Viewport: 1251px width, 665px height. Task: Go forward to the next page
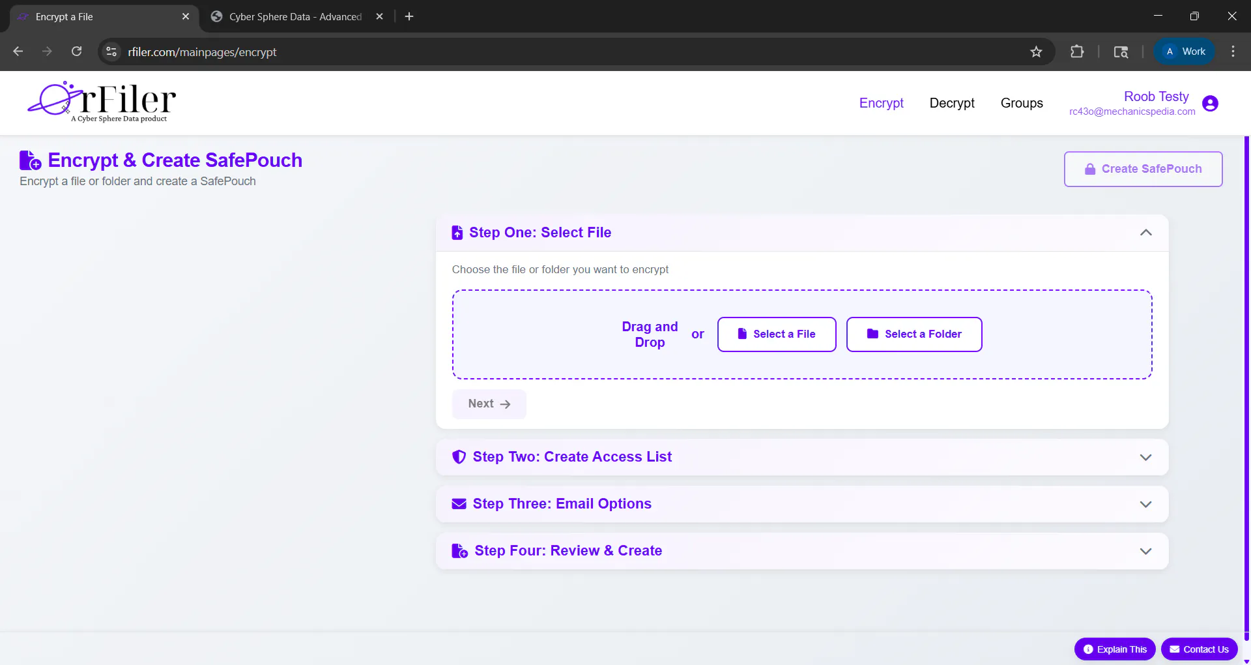tap(47, 52)
